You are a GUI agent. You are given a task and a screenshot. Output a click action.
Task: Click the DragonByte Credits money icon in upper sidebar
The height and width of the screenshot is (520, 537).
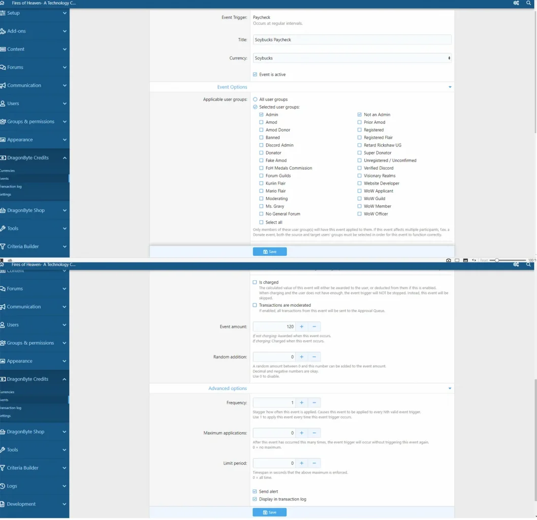point(3,158)
